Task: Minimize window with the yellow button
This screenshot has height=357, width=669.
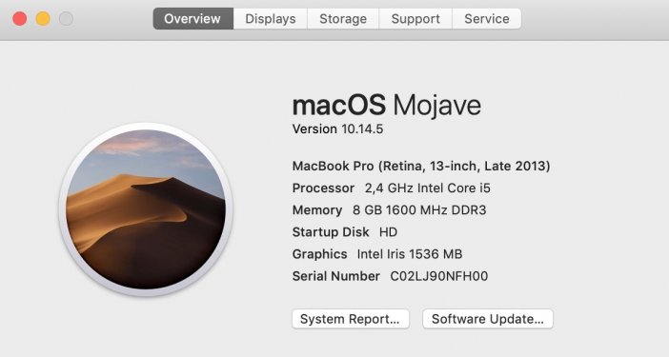Action: click(x=43, y=19)
